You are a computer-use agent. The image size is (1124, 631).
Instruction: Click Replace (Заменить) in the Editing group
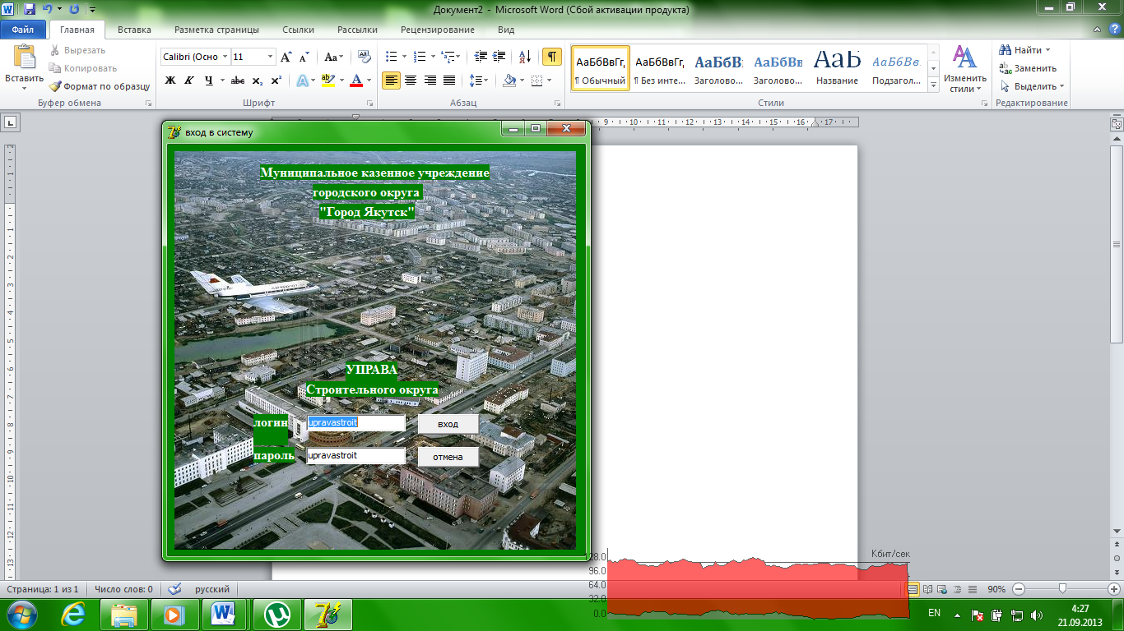coord(1028,68)
